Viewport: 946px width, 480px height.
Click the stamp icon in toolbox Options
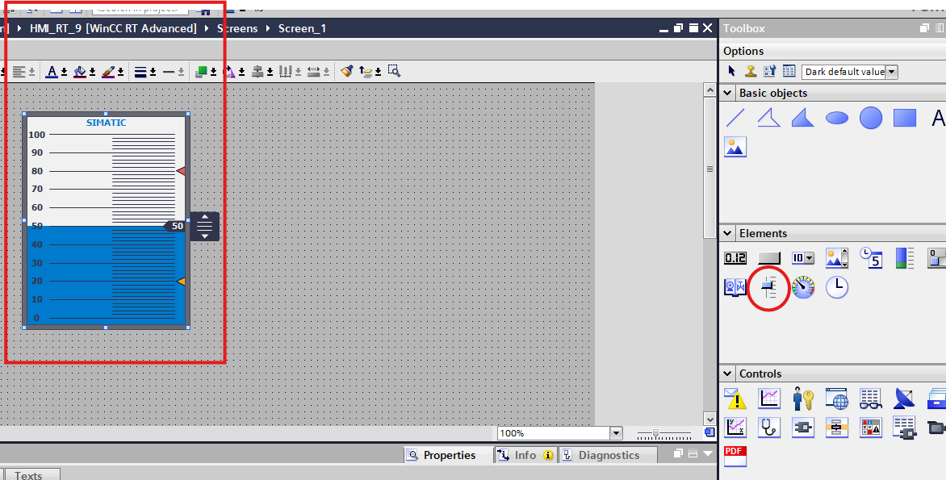pos(751,71)
